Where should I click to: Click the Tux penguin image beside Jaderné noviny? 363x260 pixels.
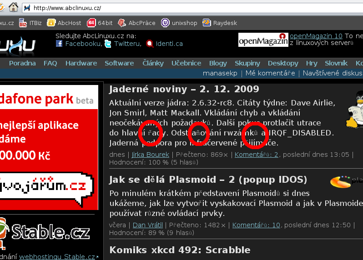(x=355, y=110)
